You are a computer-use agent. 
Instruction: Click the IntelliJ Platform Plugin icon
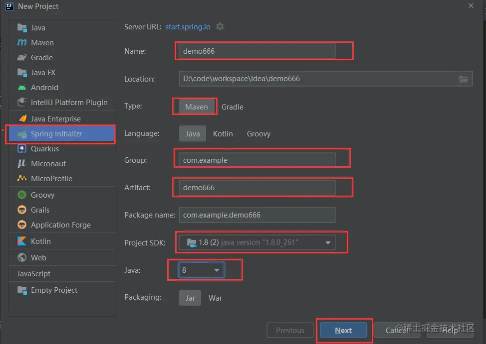pos(22,103)
